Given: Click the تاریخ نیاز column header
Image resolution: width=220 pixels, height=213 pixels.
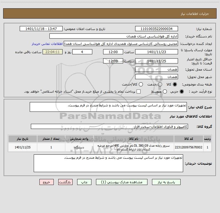Looking at the screenshot, I should 23,139.
